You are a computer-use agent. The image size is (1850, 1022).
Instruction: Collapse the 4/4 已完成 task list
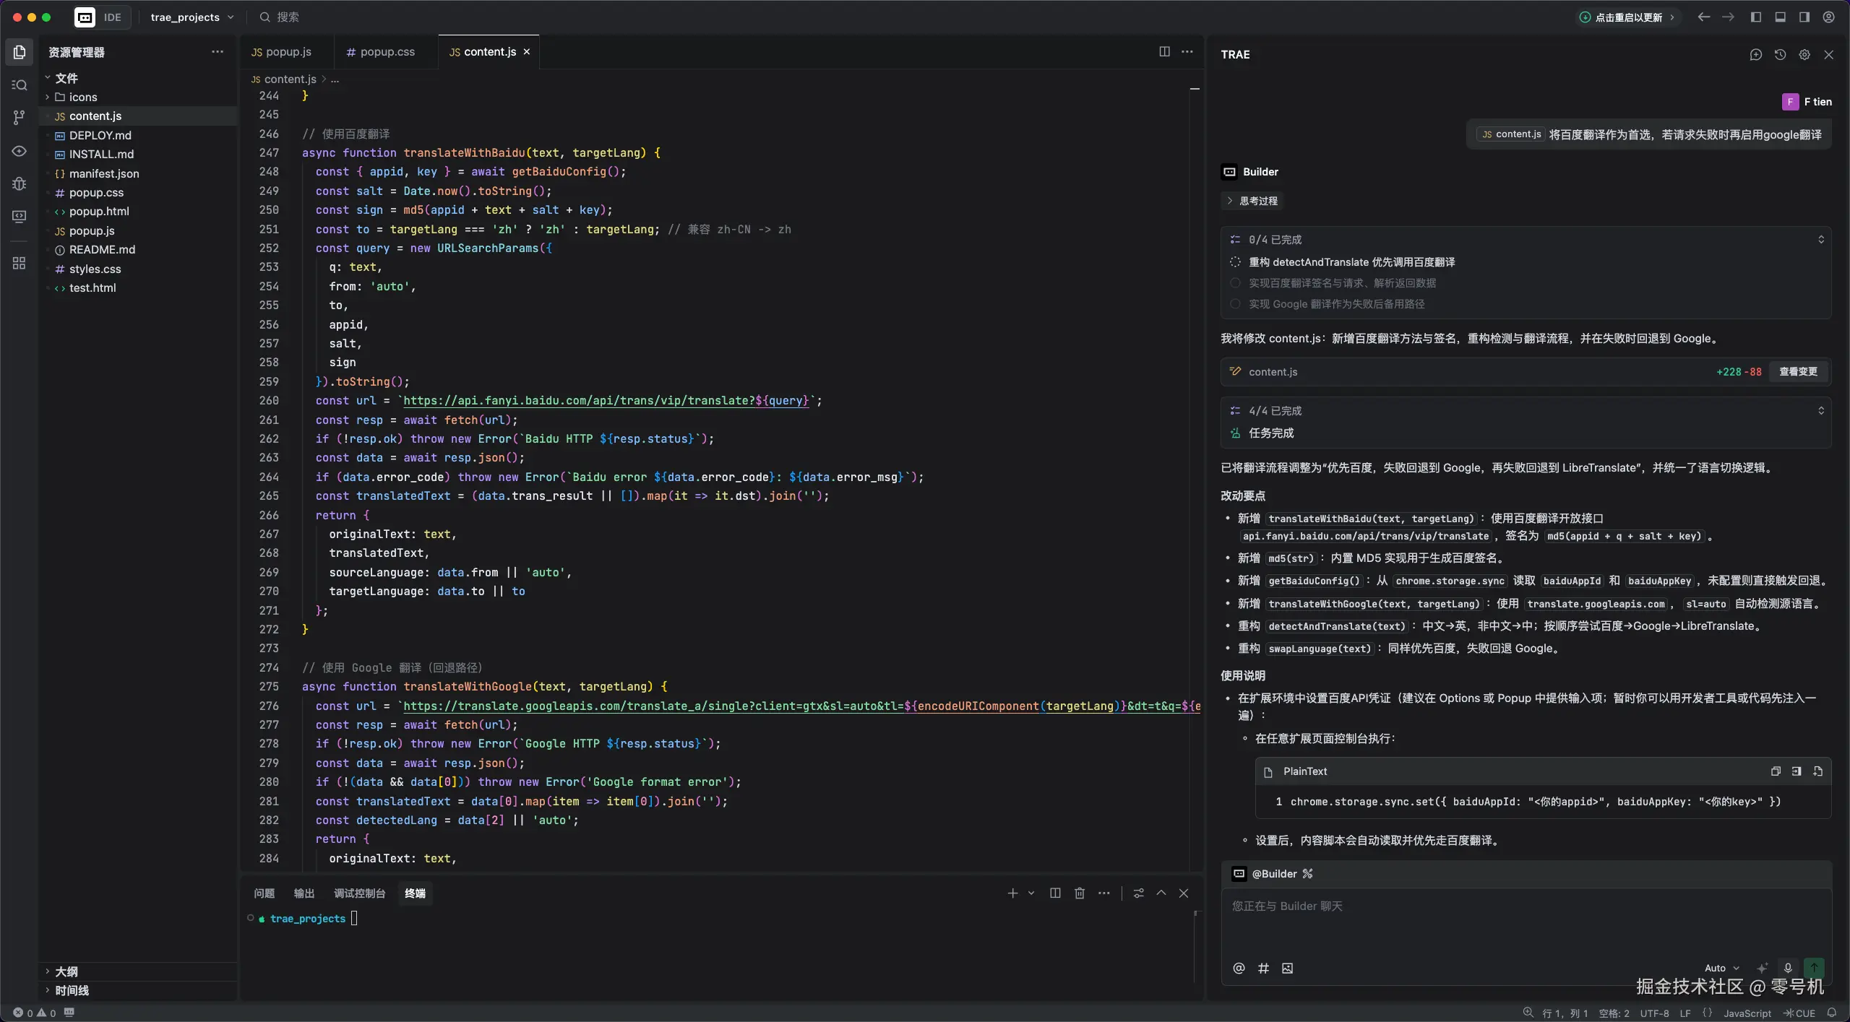[1820, 410]
